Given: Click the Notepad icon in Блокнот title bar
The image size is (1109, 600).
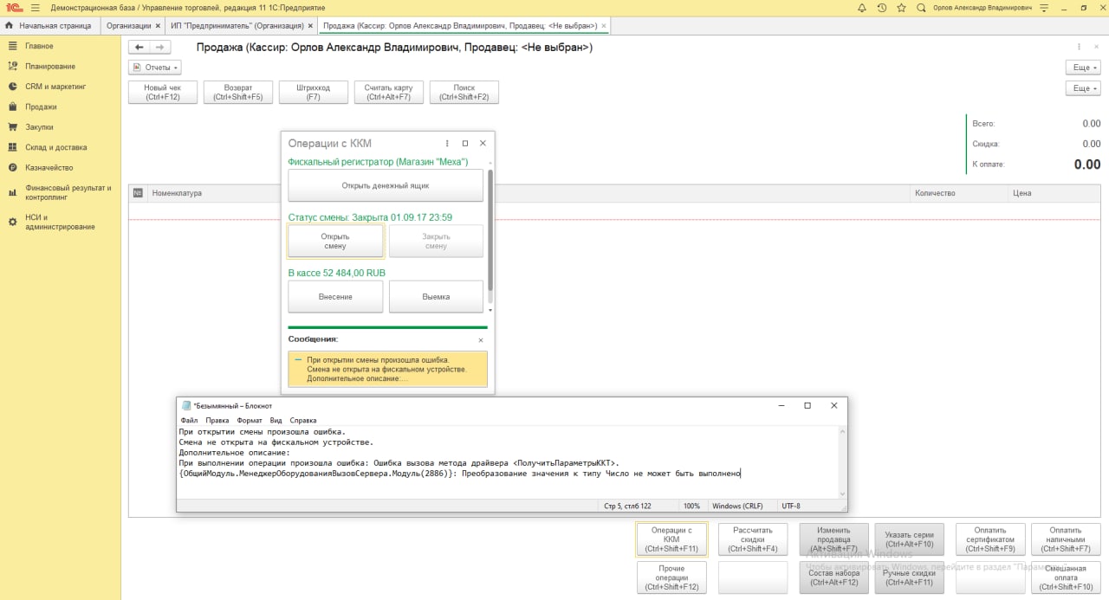Looking at the screenshot, I should click(x=185, y=405).
